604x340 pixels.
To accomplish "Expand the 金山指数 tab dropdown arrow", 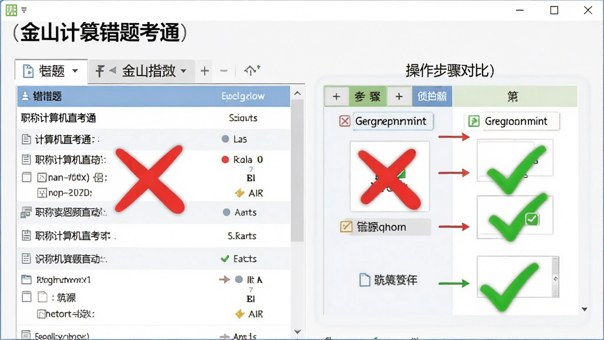I will (x=183, y=71).
